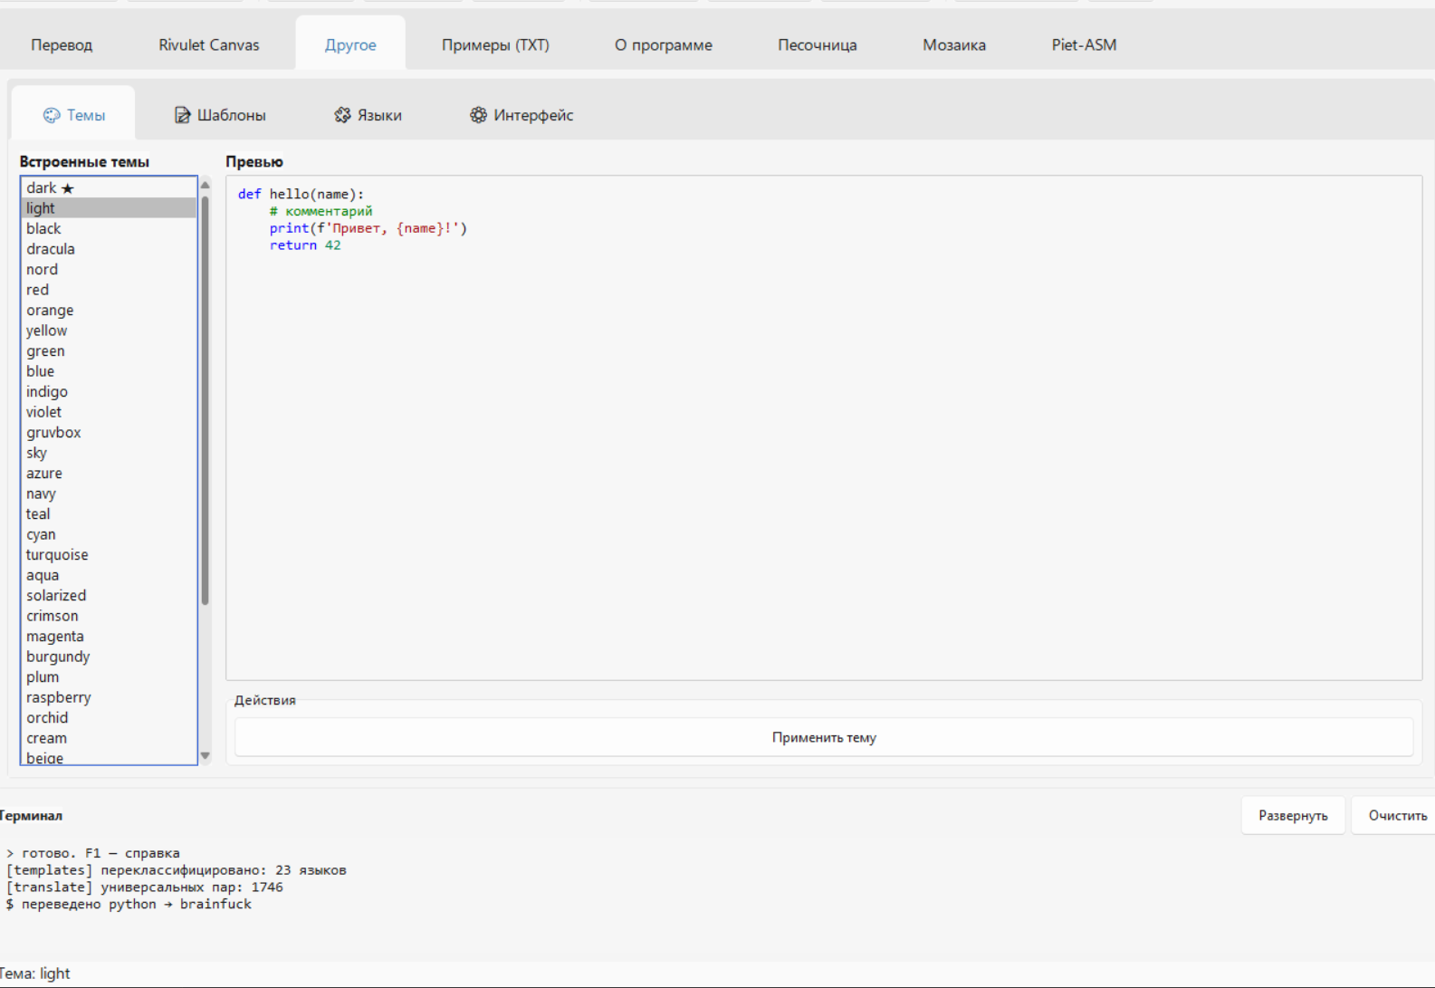Screen dimensions: 1435x988
Task: Switch to the Rivulet Canvas tab
Action: coord(209,44)
